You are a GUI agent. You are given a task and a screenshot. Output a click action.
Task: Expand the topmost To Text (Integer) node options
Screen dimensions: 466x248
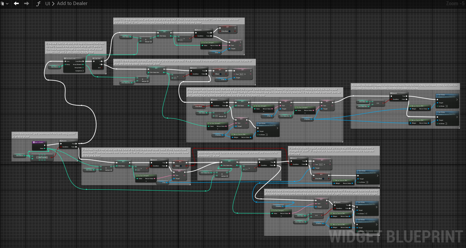pos(211,48)
